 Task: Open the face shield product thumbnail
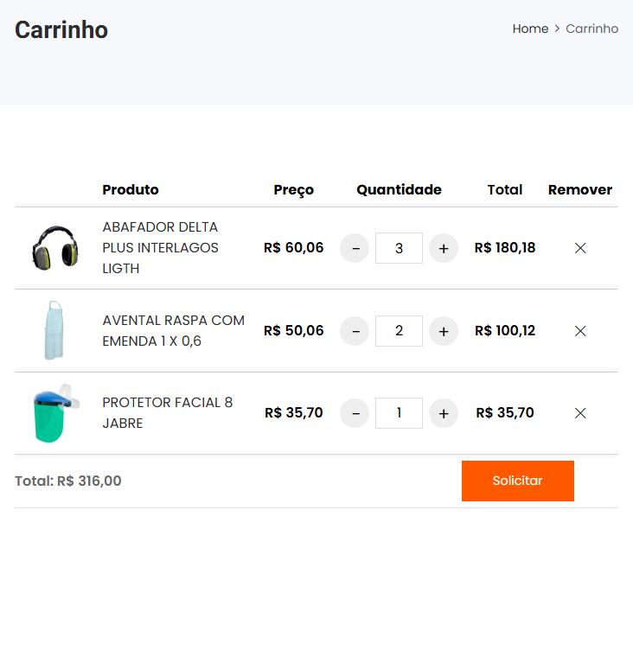(54, 414)
